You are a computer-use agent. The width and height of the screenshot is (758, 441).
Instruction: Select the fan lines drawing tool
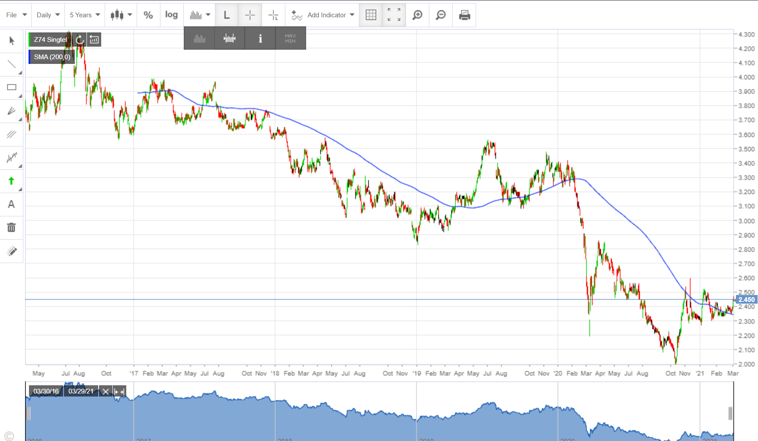12,111
